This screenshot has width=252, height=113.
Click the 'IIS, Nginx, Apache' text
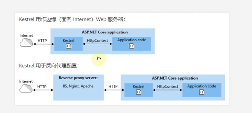78,86
